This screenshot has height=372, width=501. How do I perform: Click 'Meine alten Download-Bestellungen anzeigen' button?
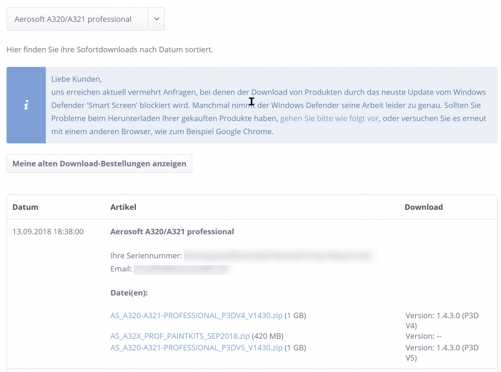point(100,163)
